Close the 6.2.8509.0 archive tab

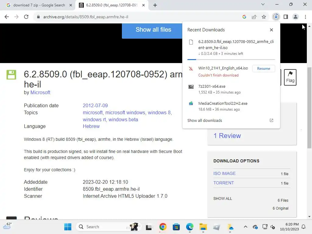(144, 5)
